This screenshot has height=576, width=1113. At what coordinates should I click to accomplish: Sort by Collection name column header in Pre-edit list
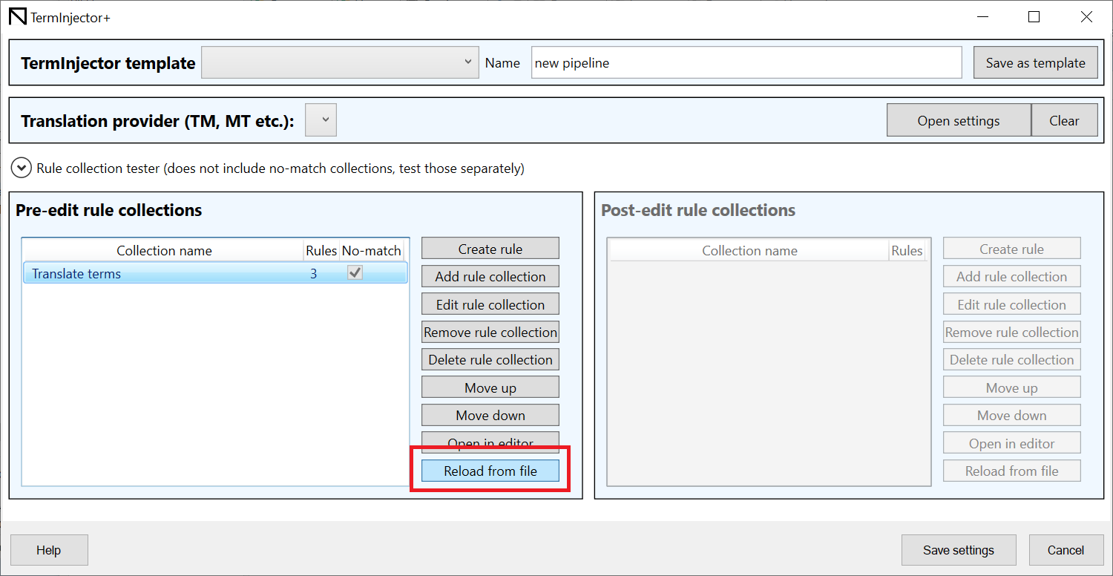click(163, 251)
